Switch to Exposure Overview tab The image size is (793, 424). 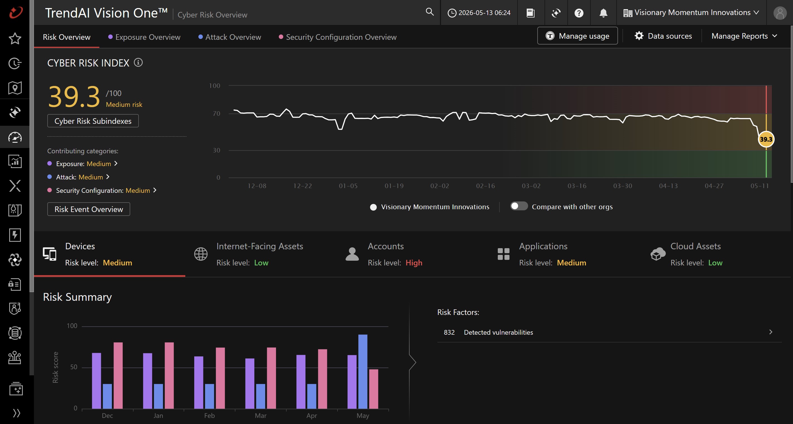144,37
